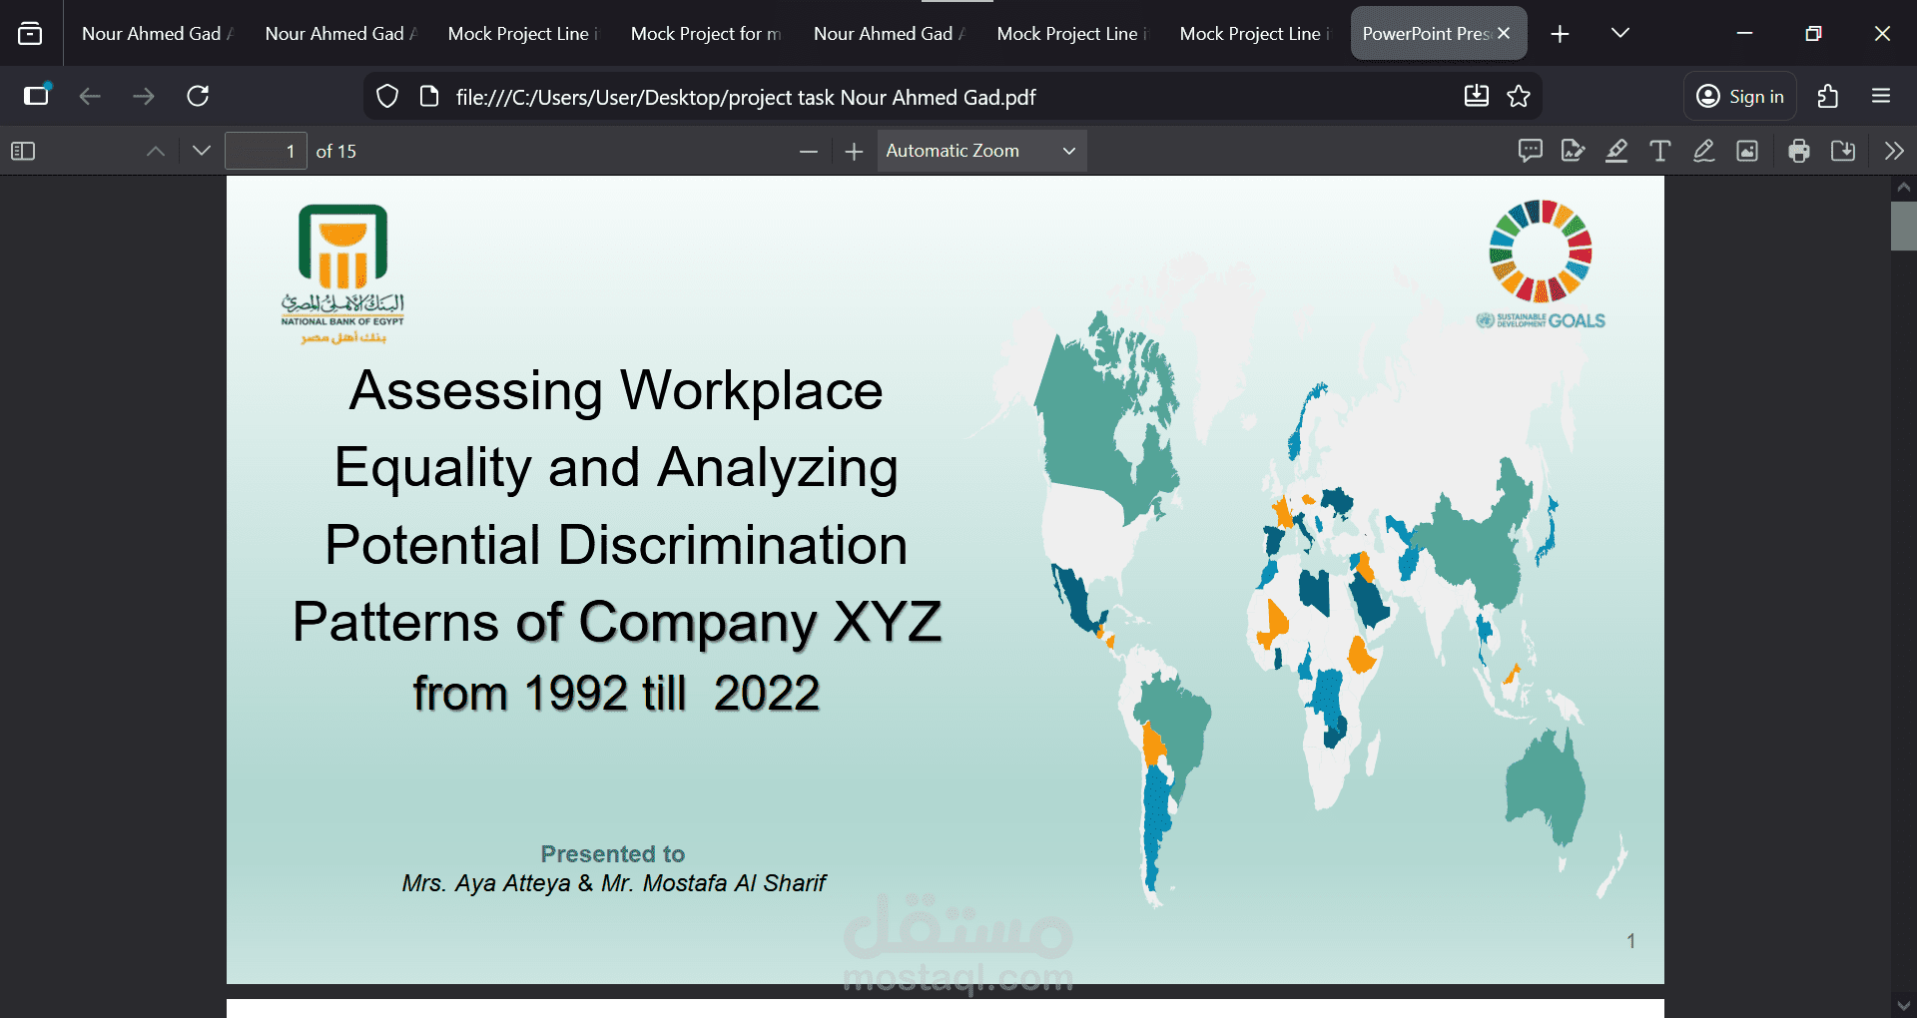Switch to first Nour Ahmed Gad tab
Screen dimensions: 1917x1018
coord(157,34)
